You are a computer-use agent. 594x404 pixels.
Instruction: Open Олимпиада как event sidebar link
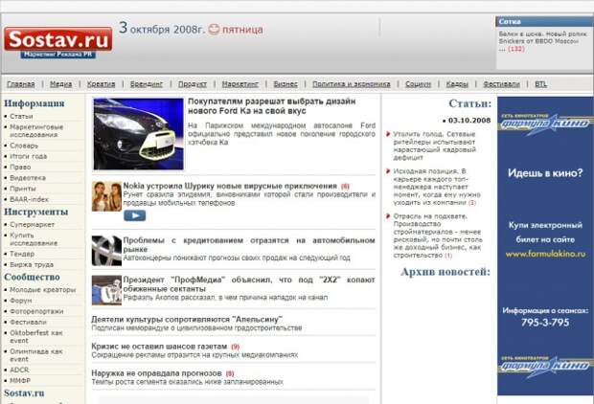point(36,355)
